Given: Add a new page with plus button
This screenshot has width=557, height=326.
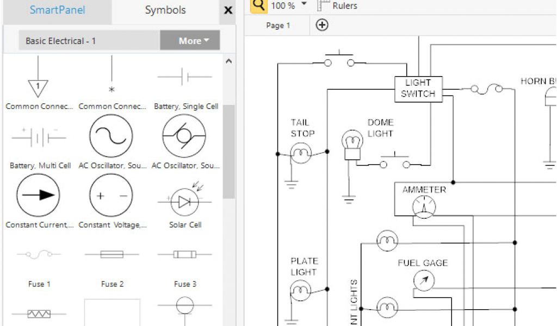Looking at the screenshot, I should coord(322,25).
